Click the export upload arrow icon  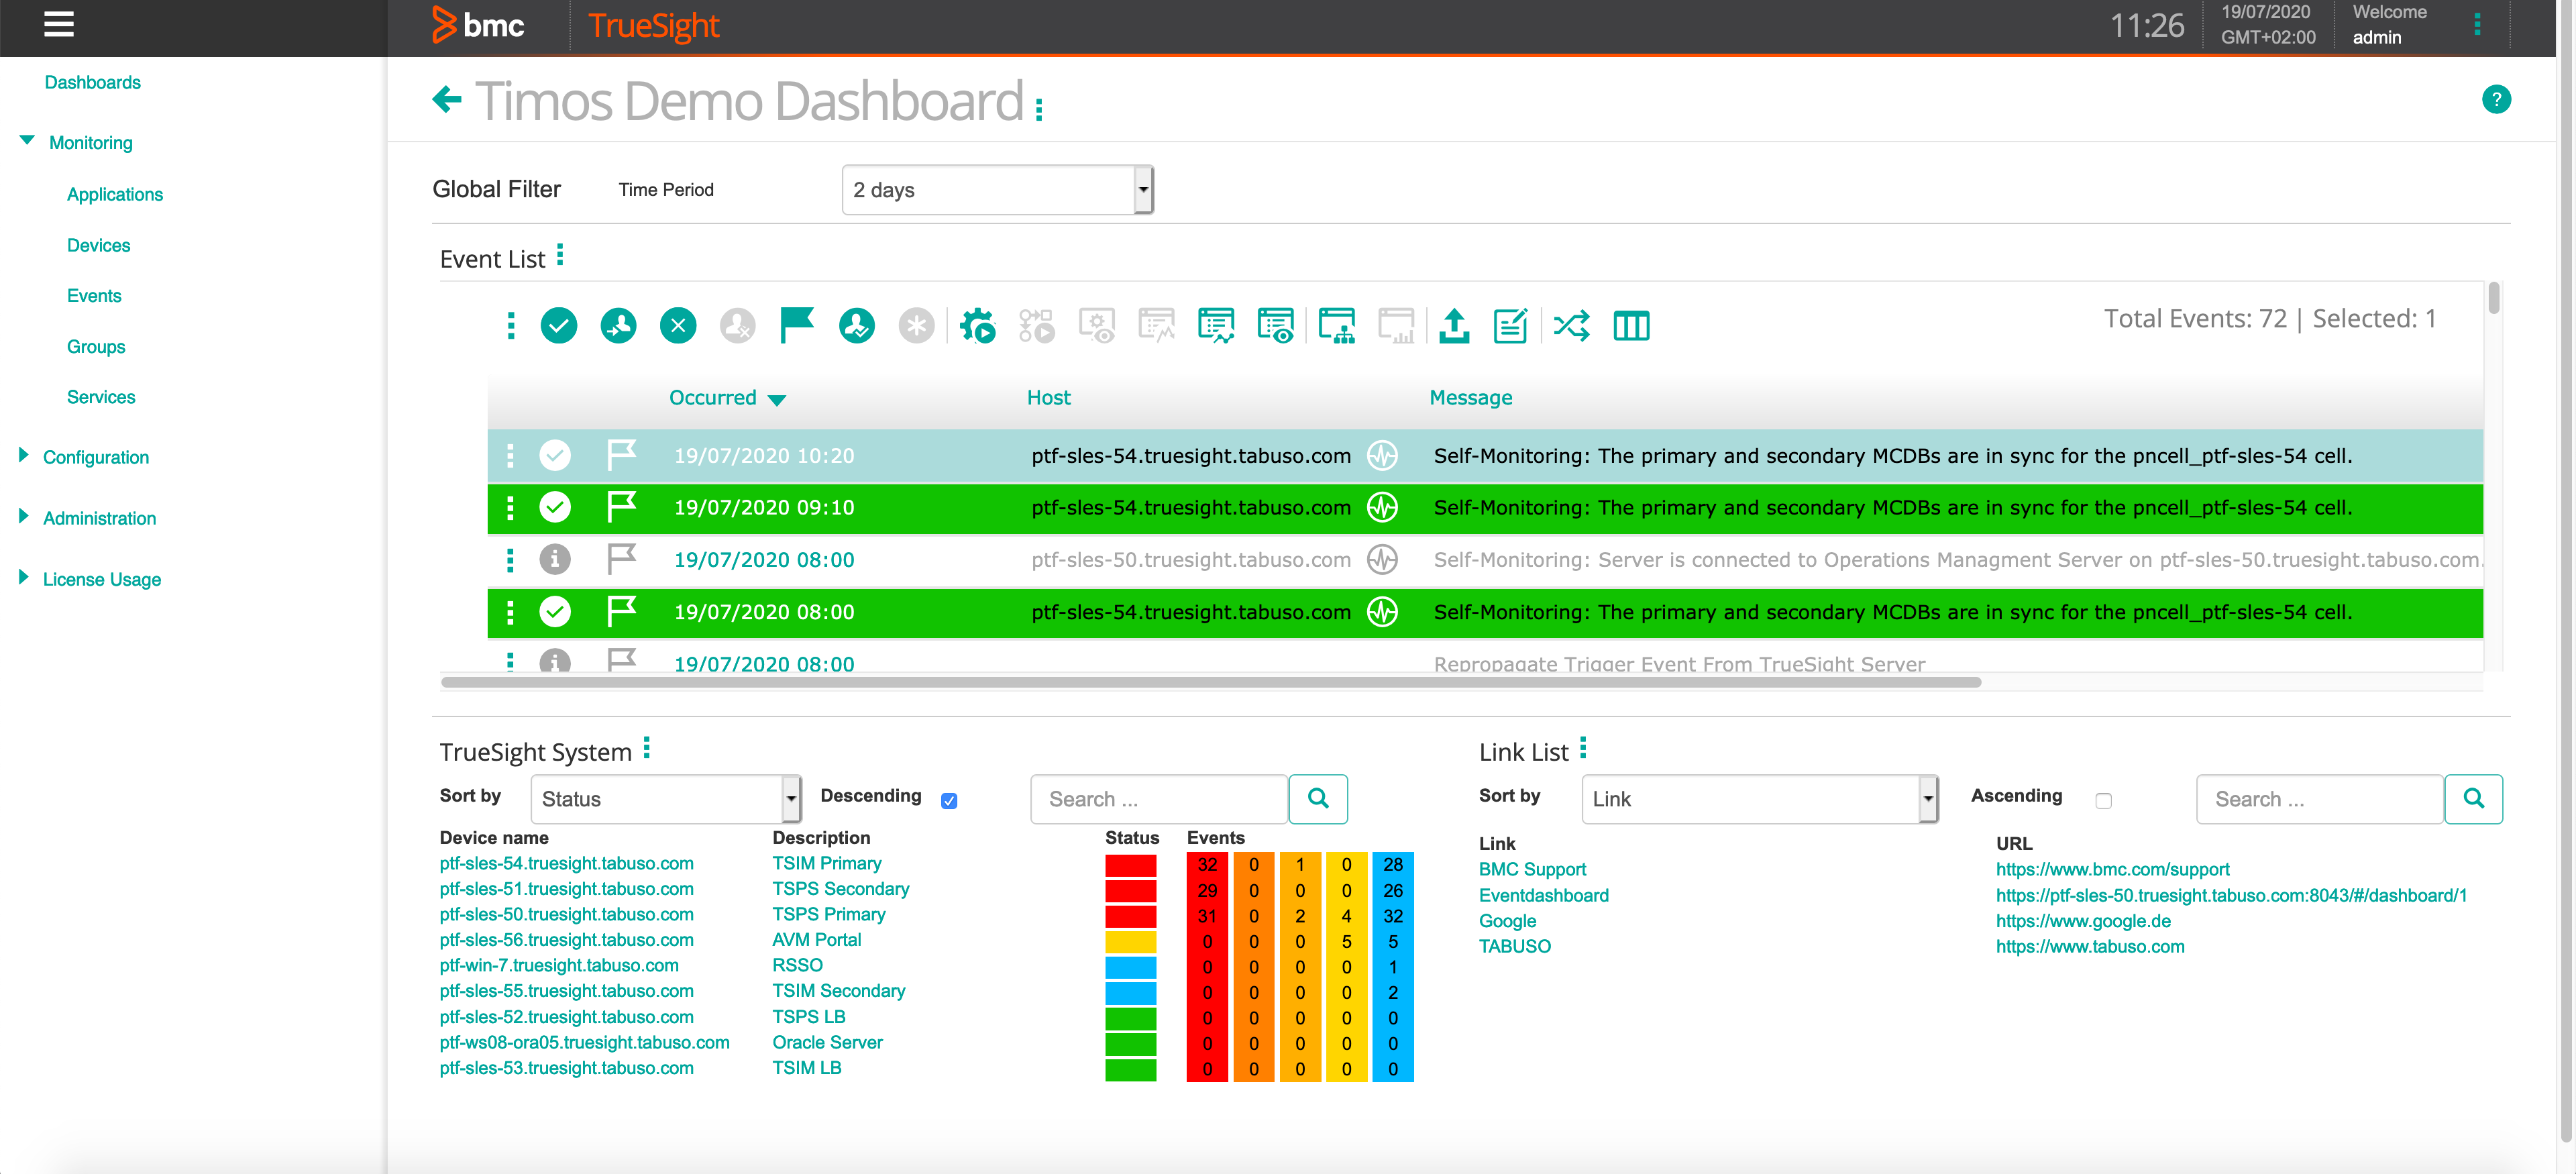point(1454,325)
